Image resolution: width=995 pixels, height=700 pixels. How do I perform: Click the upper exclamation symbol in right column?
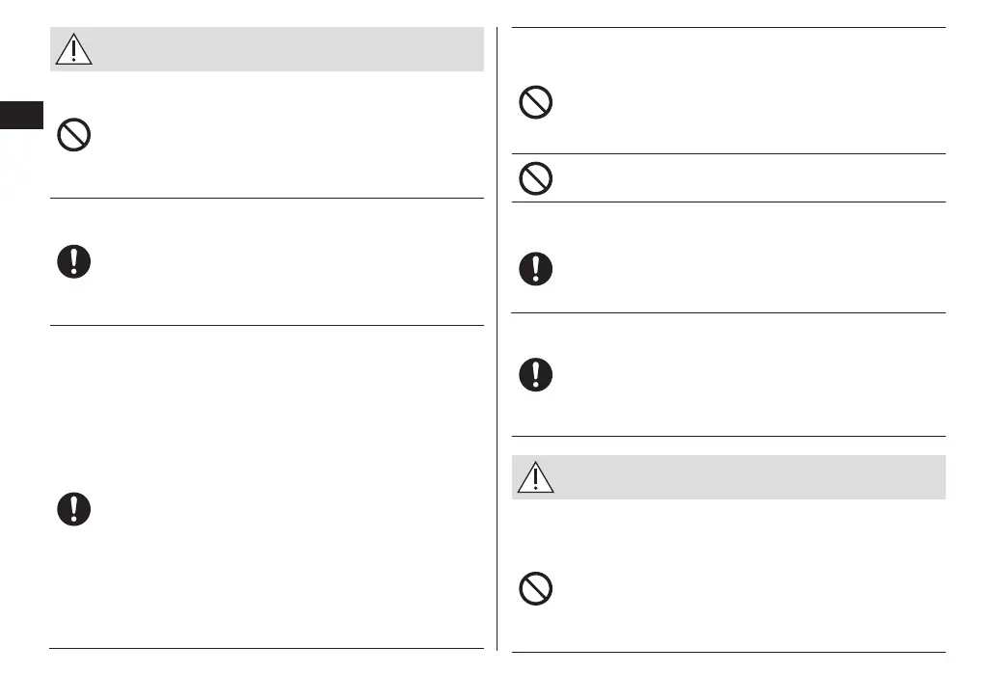[535, 268]
